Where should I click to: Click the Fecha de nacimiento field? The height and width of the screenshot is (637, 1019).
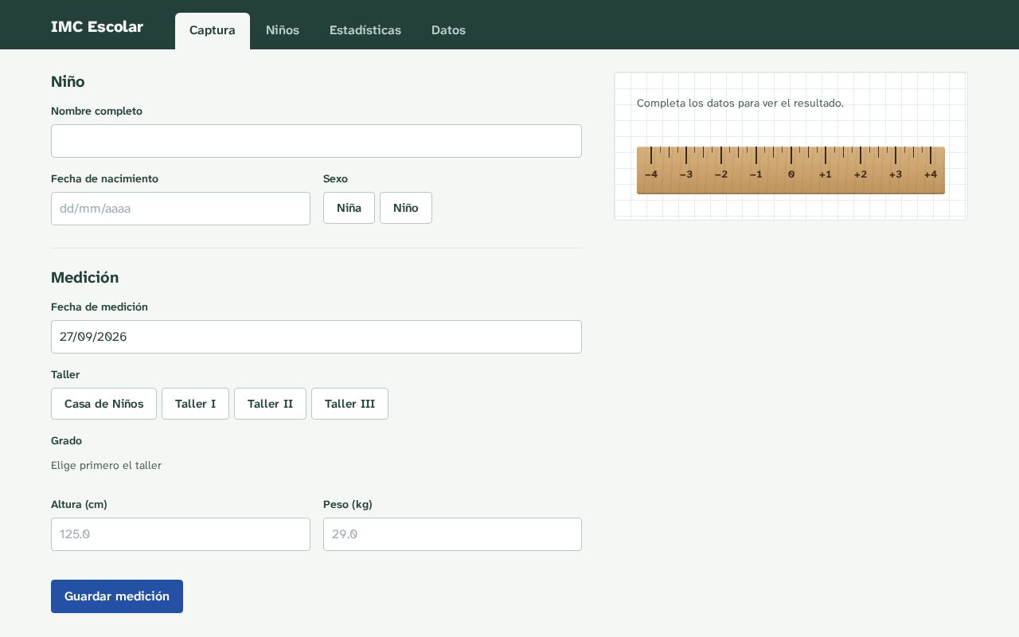[181, 209]
